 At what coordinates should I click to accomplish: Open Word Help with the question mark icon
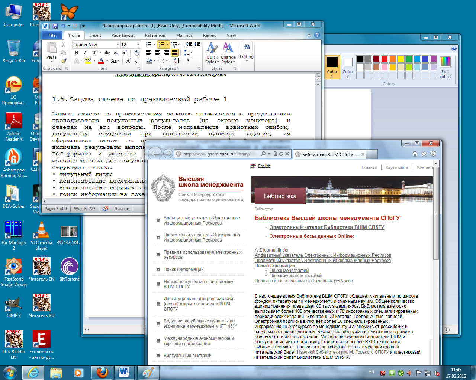[x=317, y=35]
